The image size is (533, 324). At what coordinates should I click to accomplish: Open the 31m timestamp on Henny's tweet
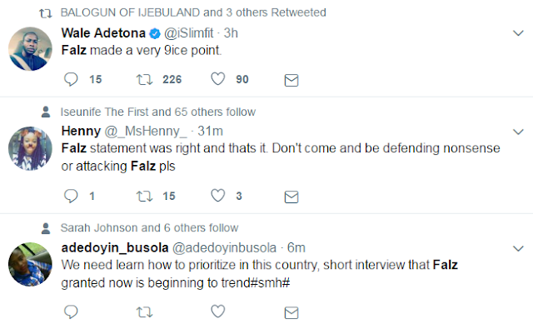click(210, 131)
